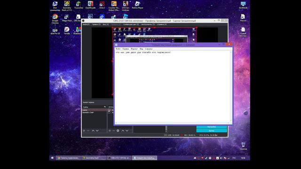The image size is (301, 169).
Task: Open the Mega Hack desktop shortcut
Action: pos(67,18)
